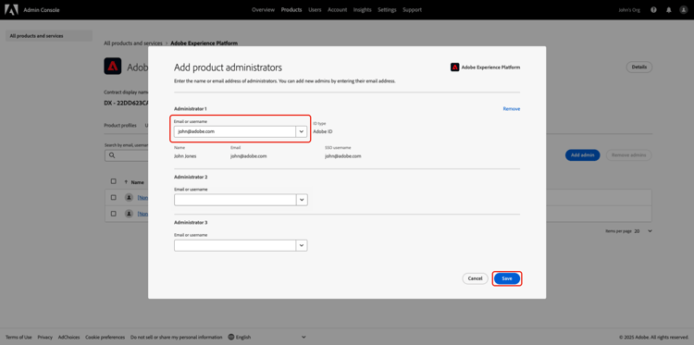Open the Users menu in top navigation
The image size is (694, 345).
[315, 10]
